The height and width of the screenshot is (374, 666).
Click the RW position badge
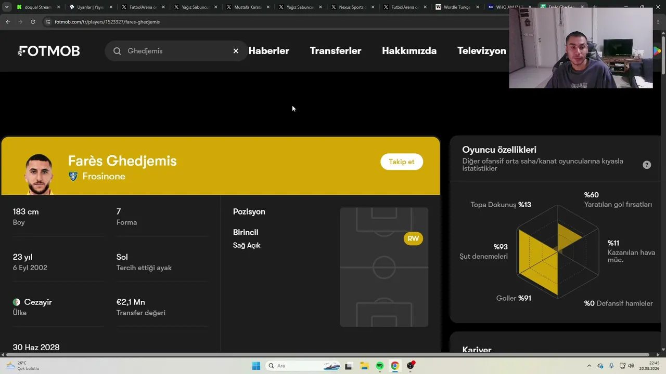[x=413, y=239]
